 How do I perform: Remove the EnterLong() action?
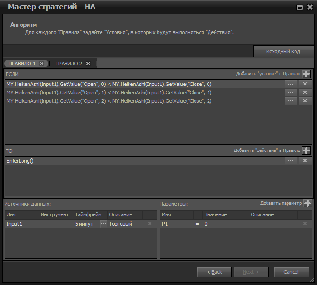click(x=305, y=161)
